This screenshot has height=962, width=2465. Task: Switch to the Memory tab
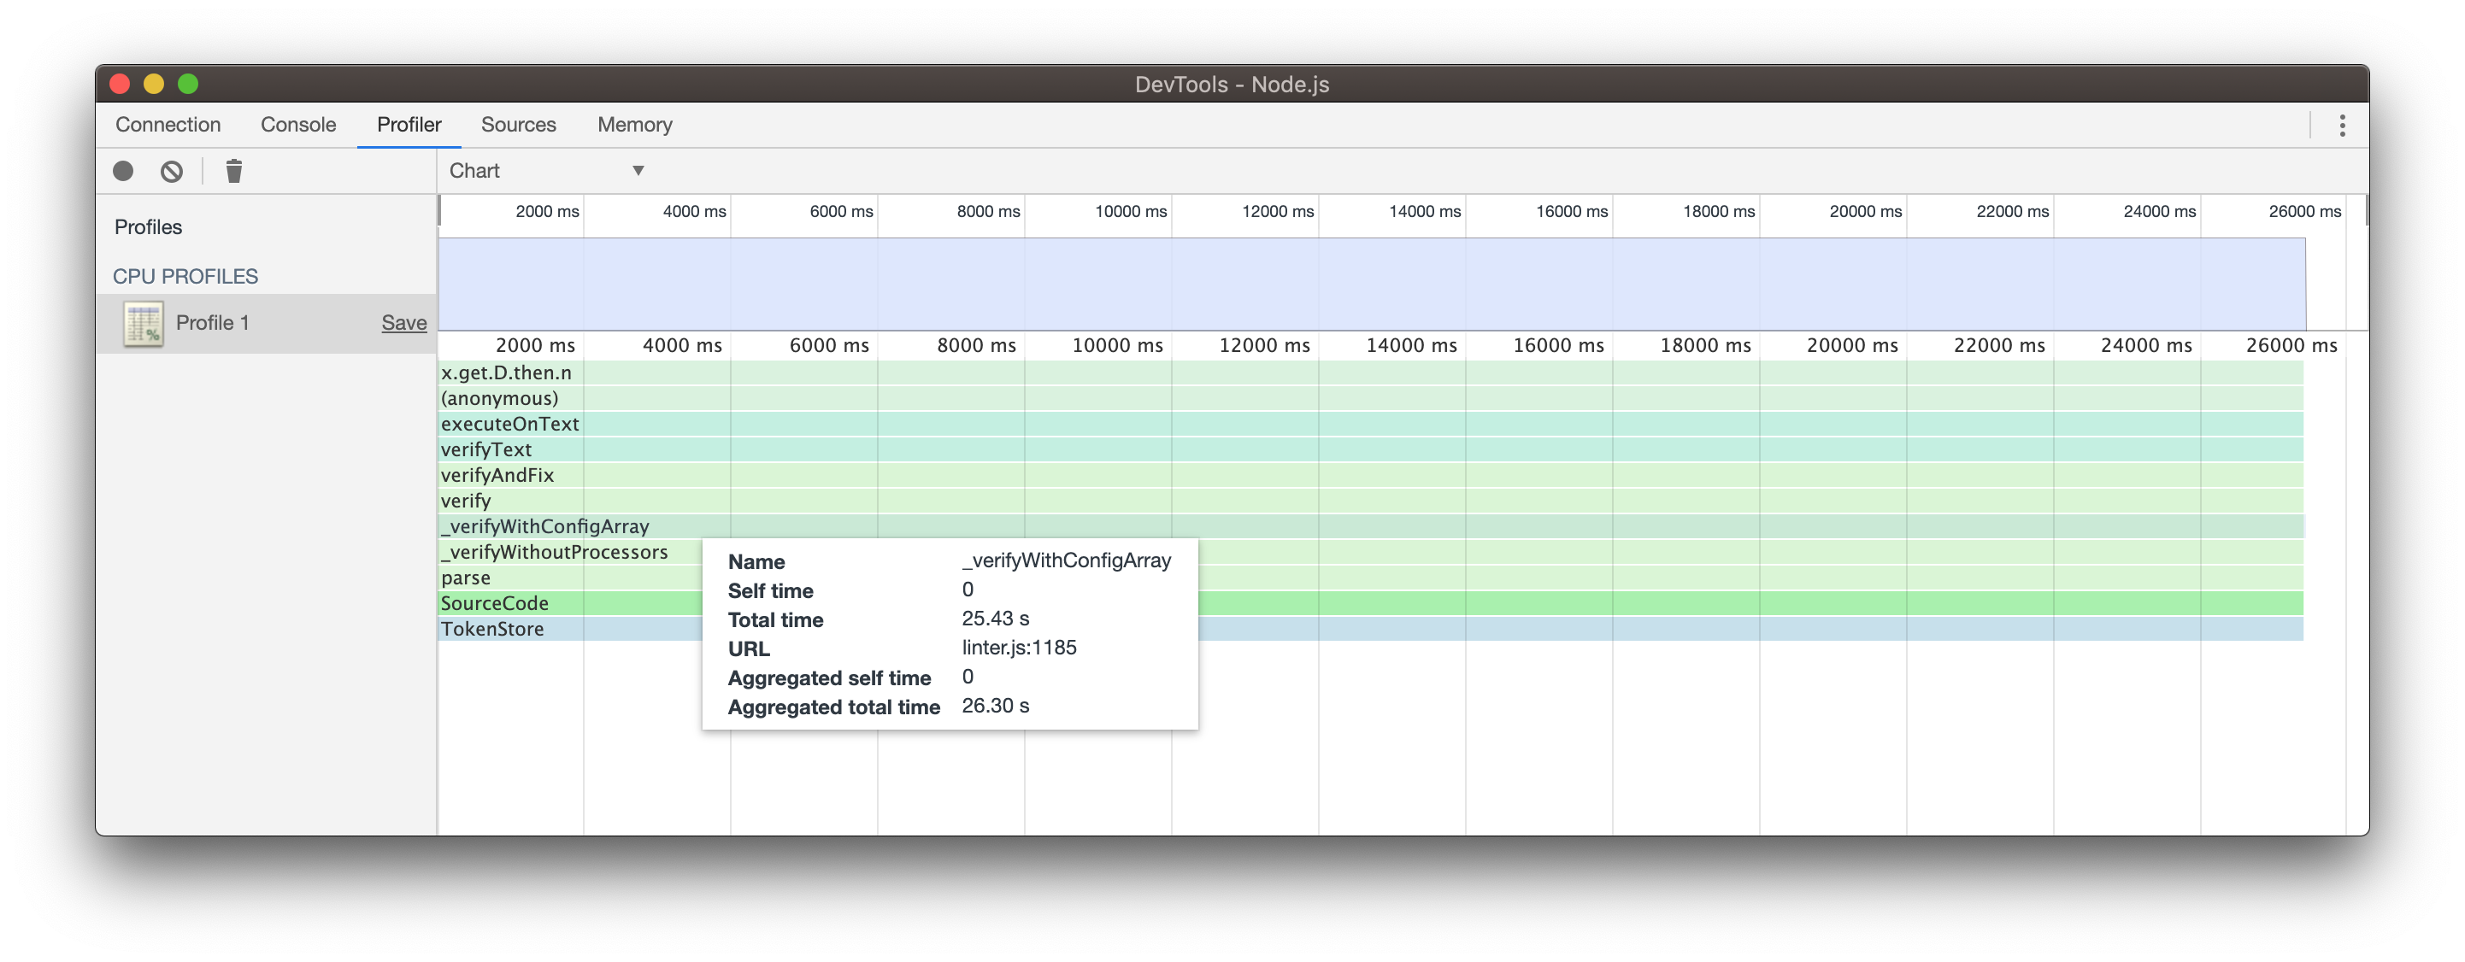coord(634,125)
